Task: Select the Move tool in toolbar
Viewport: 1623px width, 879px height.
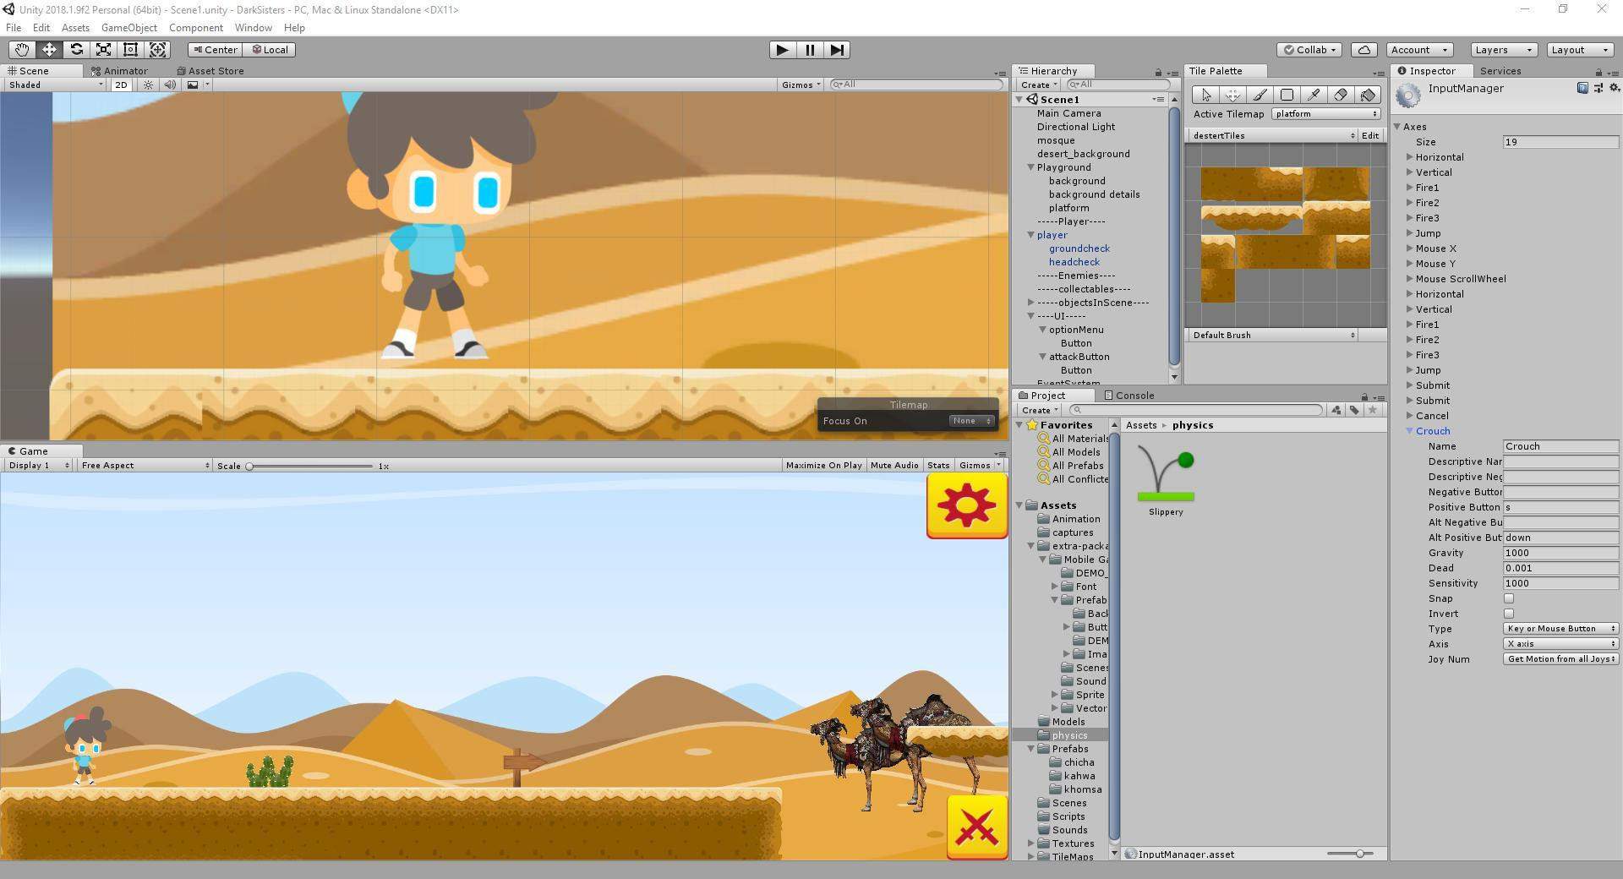Action: (x=49, y=50)
